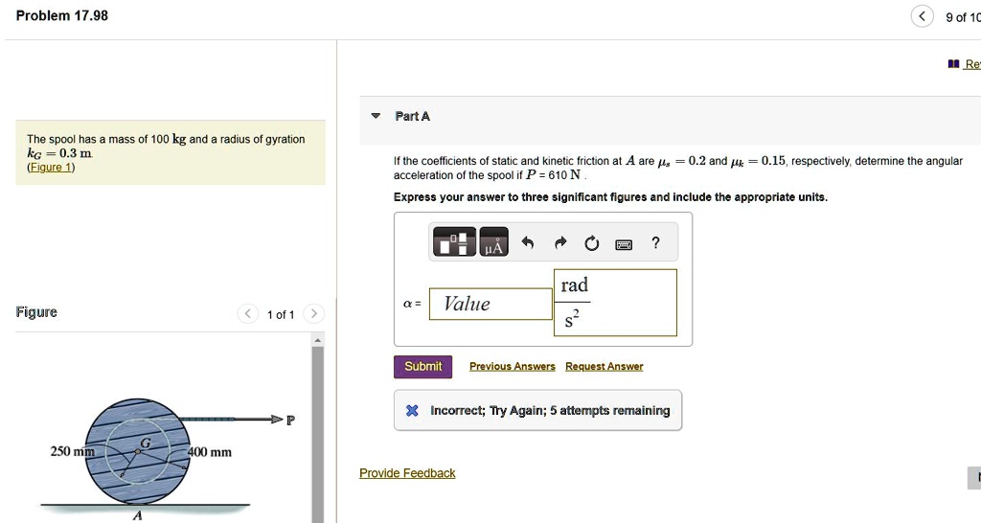Image resolution: width=981 pixels, height=523 pixels.
Task: Click Request Answer link
Action: click(604, 367)
